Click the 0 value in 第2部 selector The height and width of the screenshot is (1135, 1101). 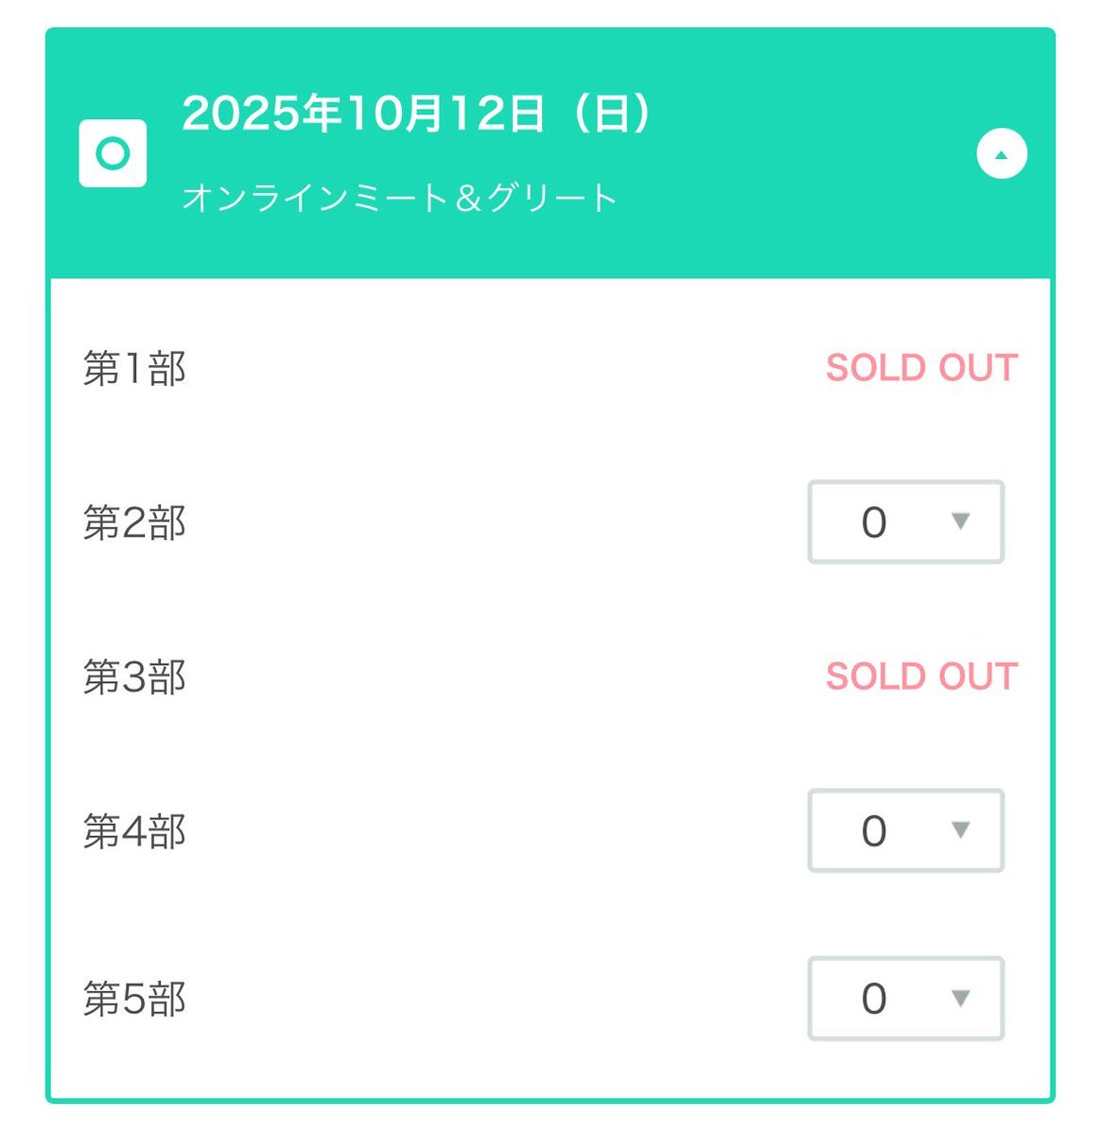point(874,522)
